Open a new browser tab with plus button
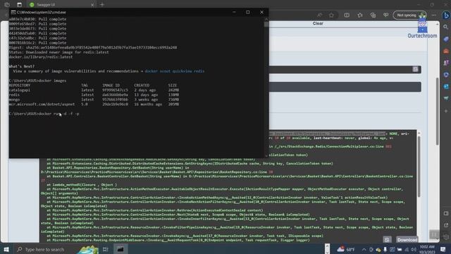The image size is (451, 254). tap(101, 5)
